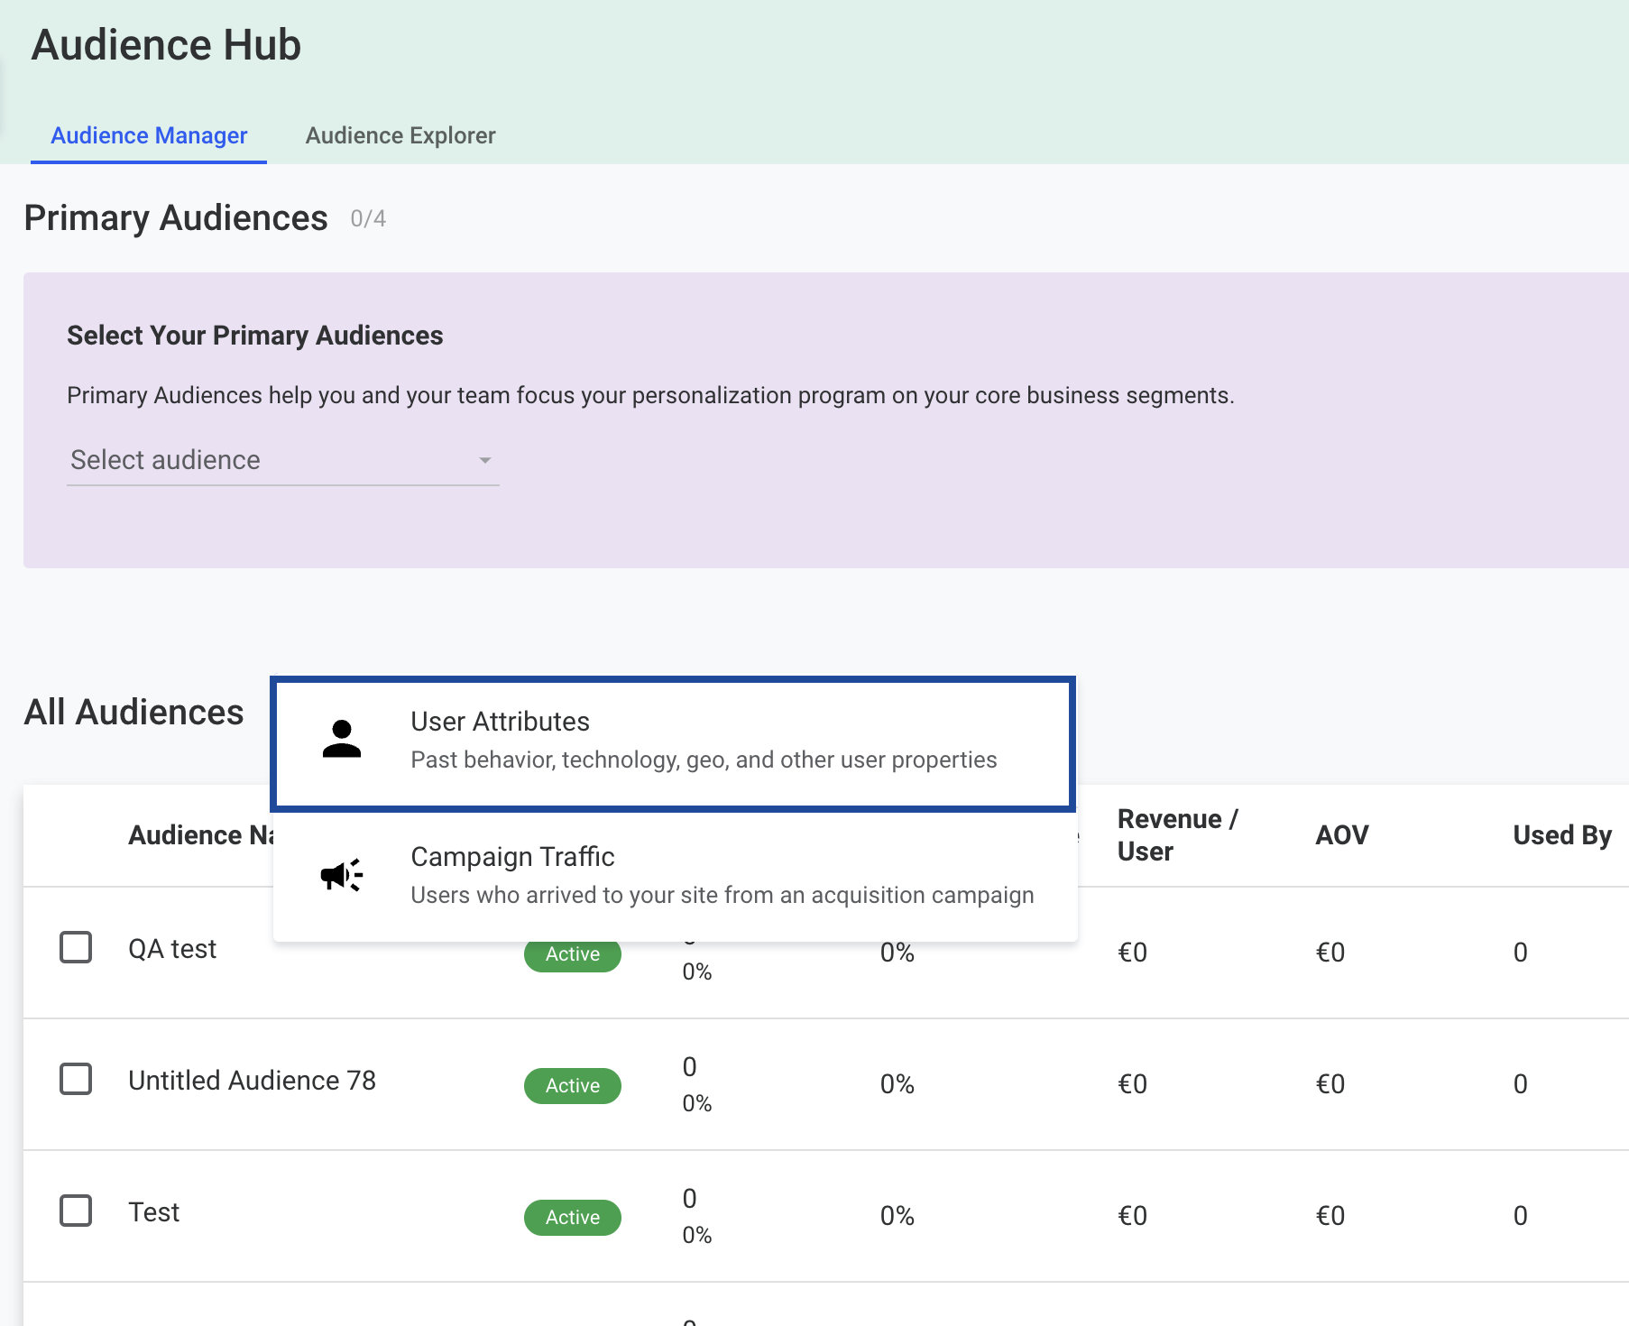Choose the User Attributes option title
Viewport: 1629px width, 1326px height.
(x=500, y=722)
